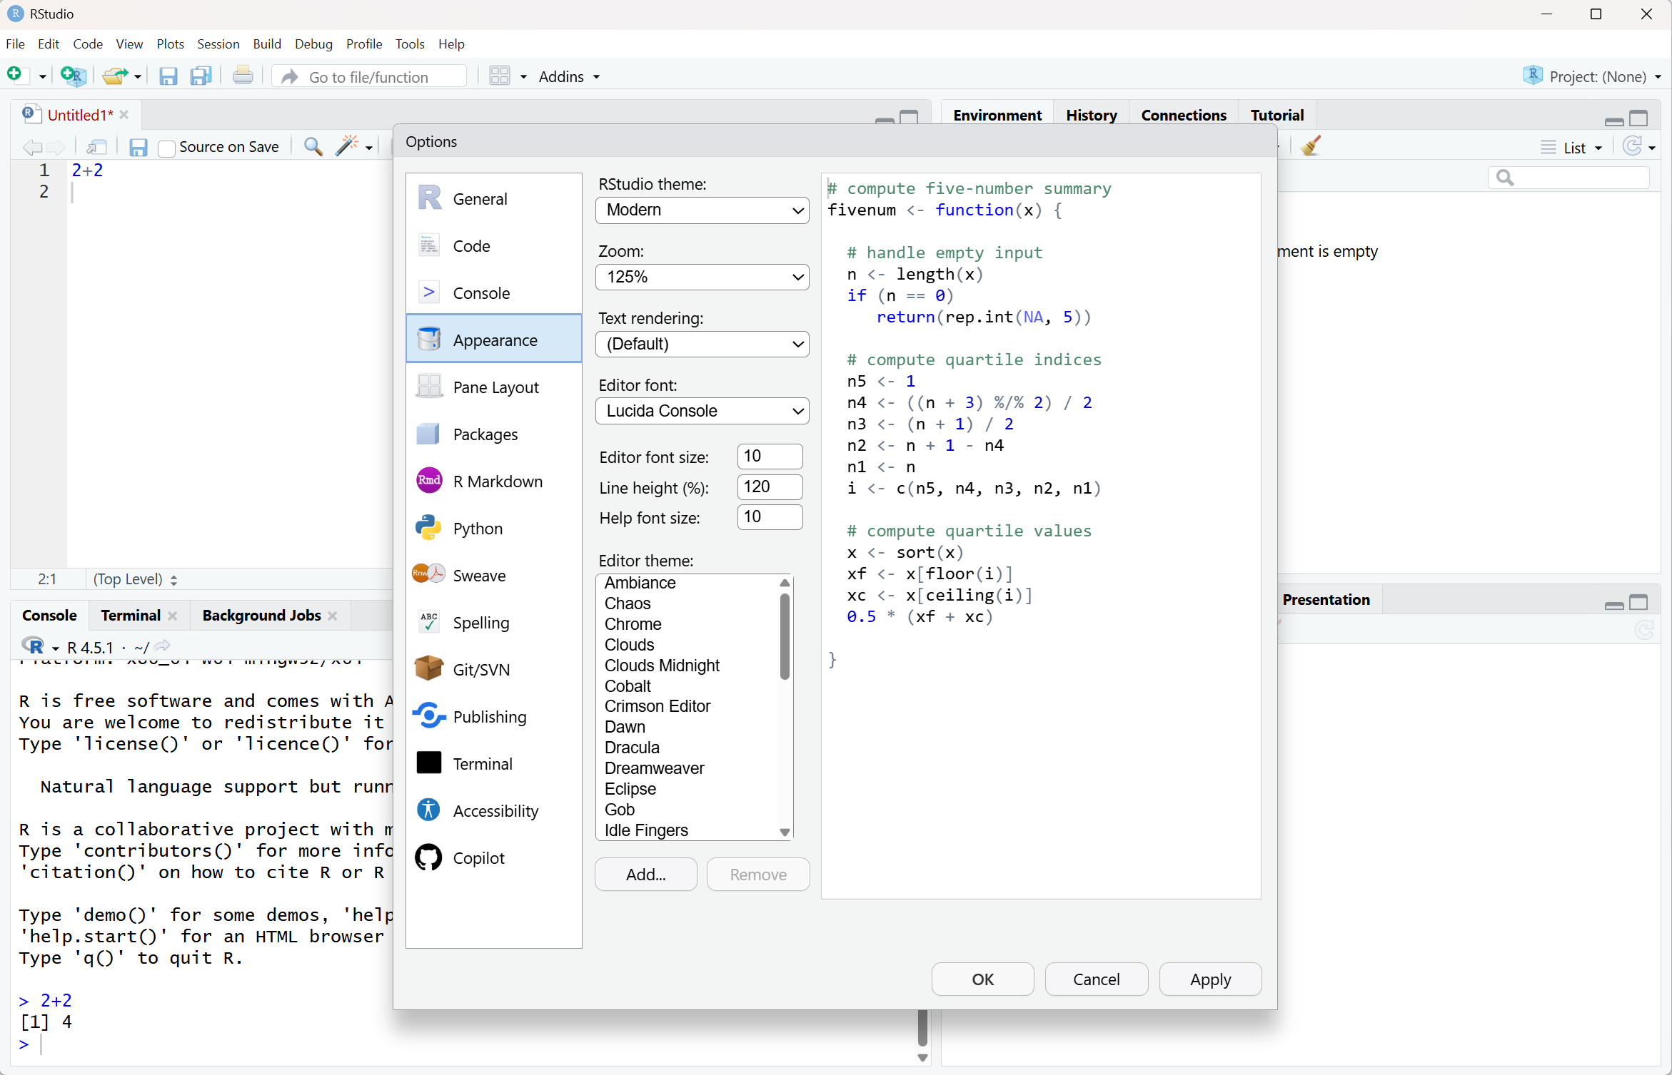The width and height of the screenshot is (1672, 1075).
Task: Open the RStudio theme dropdown
Action: pyautogui.click(x=702, y=210)
